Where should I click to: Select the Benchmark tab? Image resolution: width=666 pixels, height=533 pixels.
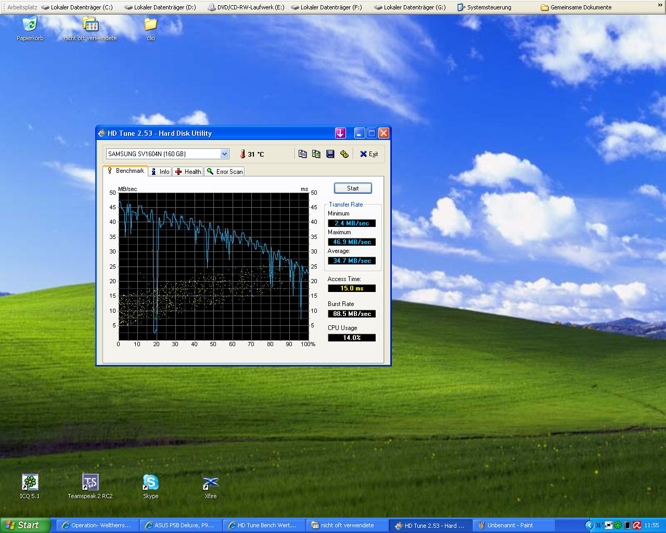tap(125, 171)
